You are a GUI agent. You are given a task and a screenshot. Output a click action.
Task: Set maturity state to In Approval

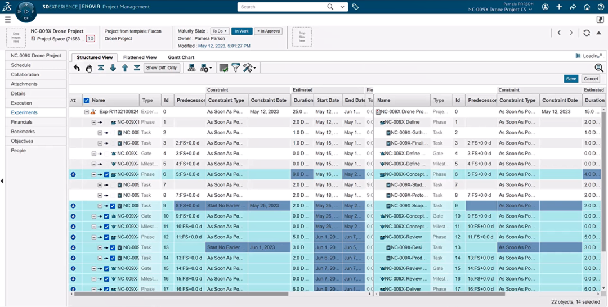tap(269, 31)
